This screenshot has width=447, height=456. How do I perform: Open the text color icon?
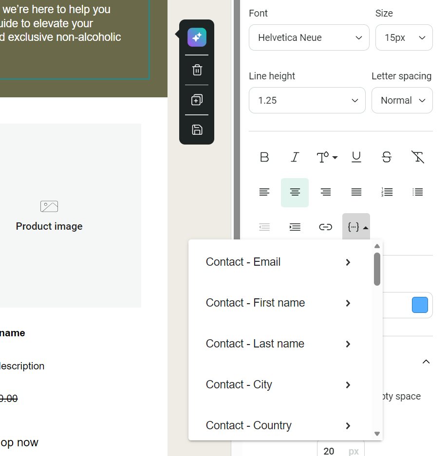pyautogui.click(x=326, y=157)
